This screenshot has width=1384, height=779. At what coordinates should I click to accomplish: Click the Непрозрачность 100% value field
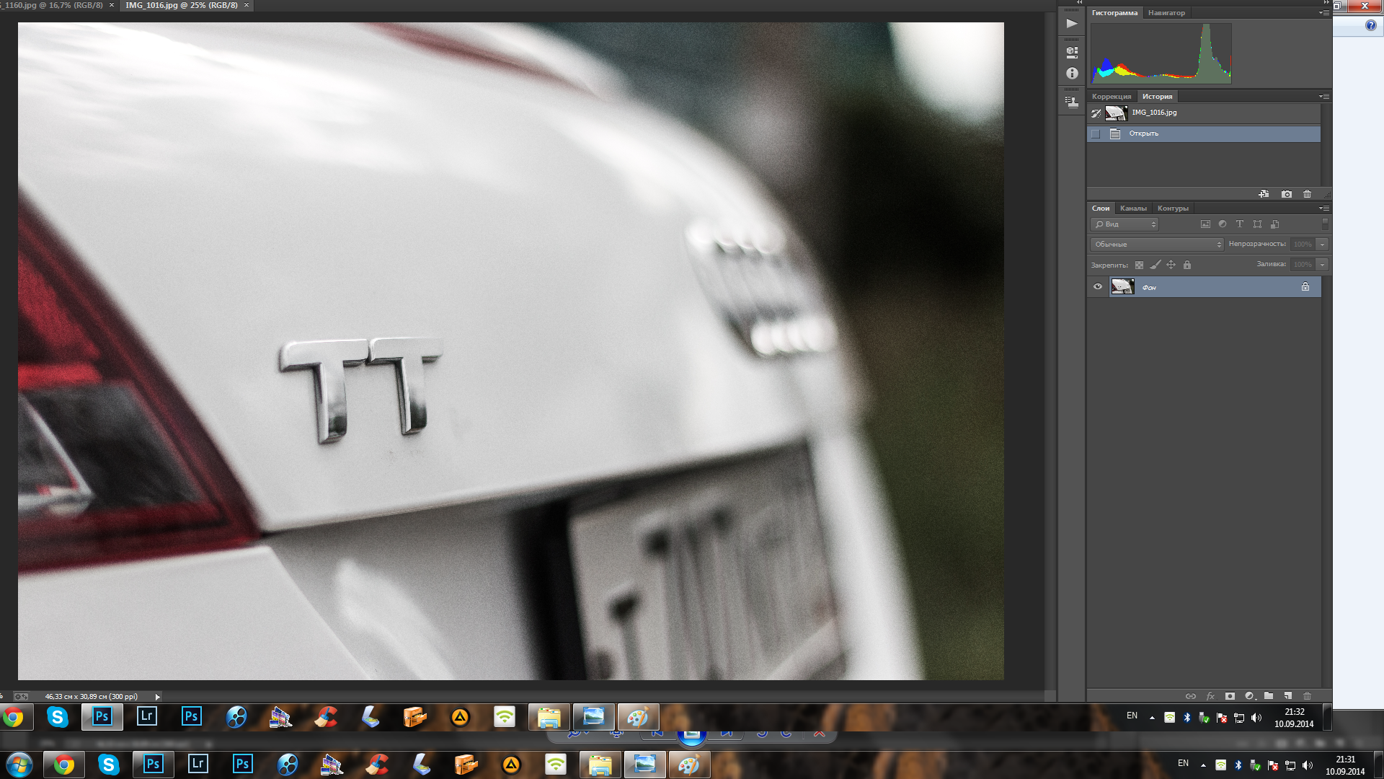(x=1303, y=245)
